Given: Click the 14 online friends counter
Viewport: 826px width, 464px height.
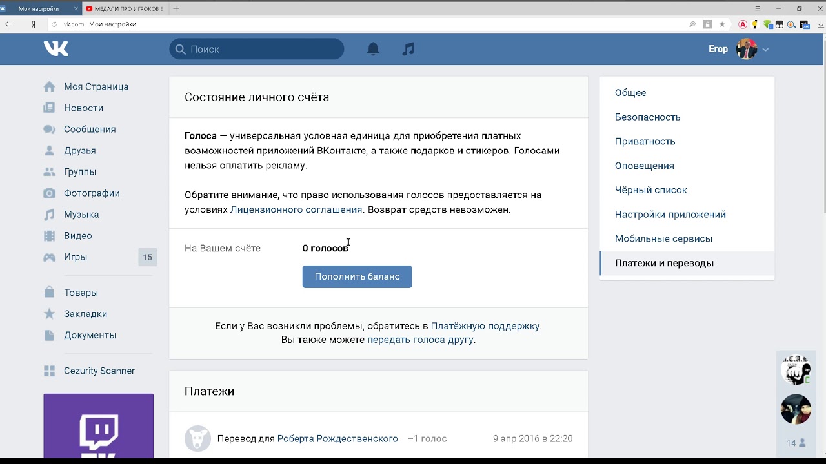Looking at the screenshot, I should [x=796, y=443].
